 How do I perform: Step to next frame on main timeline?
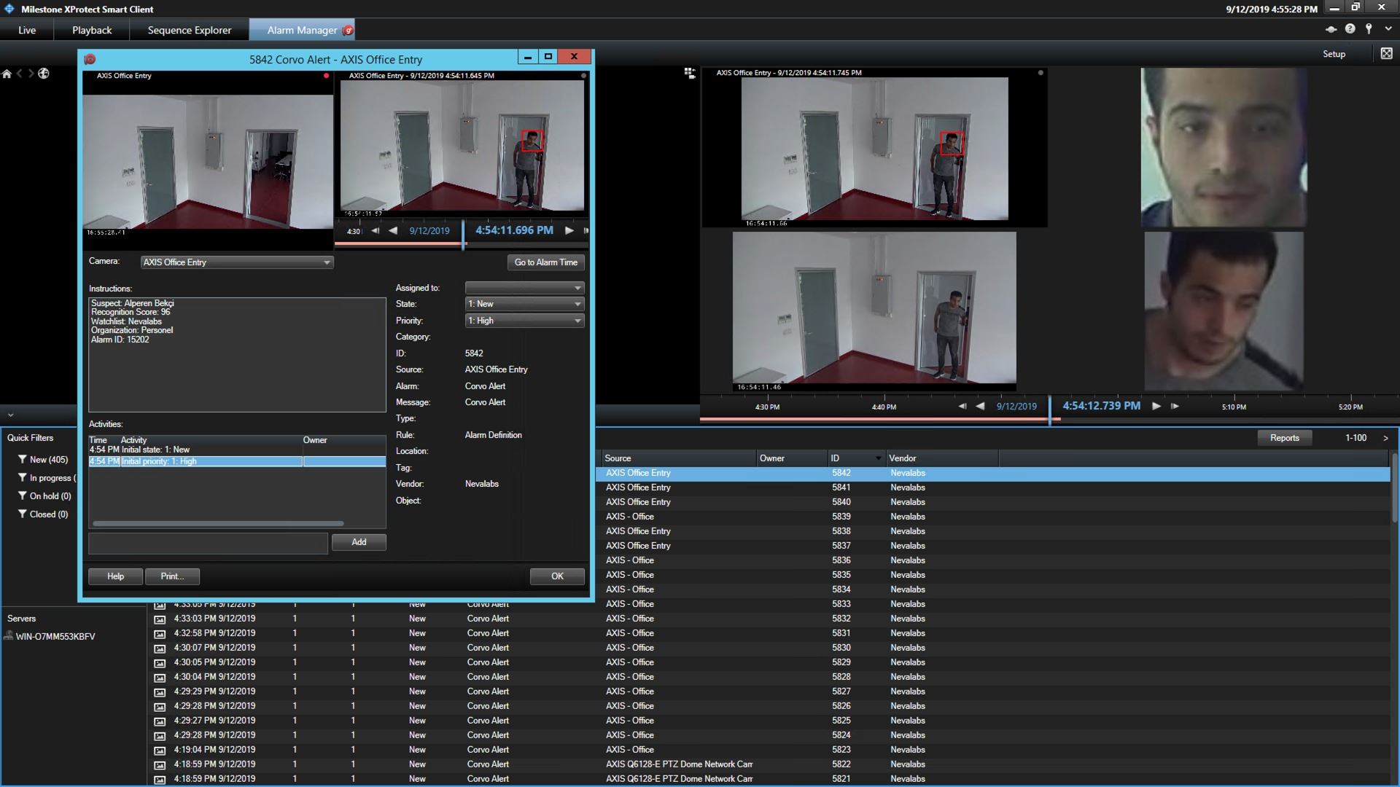[x=1175, y=406]
